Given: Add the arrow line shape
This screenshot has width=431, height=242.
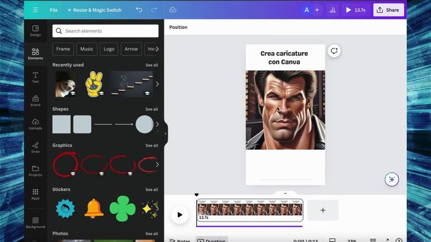Looking at the screenshot, I should pyautogui.click(x=124, y=125).
